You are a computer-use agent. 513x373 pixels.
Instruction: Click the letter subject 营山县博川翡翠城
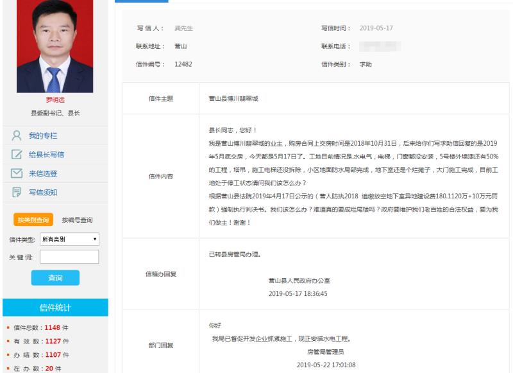[233, 99]
